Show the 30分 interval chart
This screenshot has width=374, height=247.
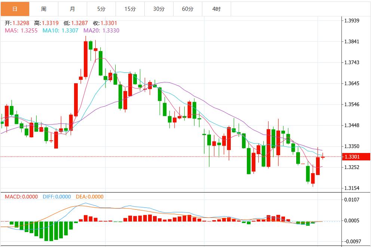(x=159, y=9)
